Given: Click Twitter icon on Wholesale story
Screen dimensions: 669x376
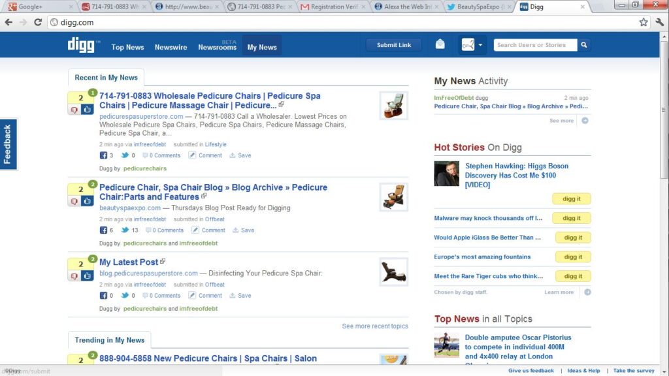Looking at the screenshot, I should click(x=125, y=155).
